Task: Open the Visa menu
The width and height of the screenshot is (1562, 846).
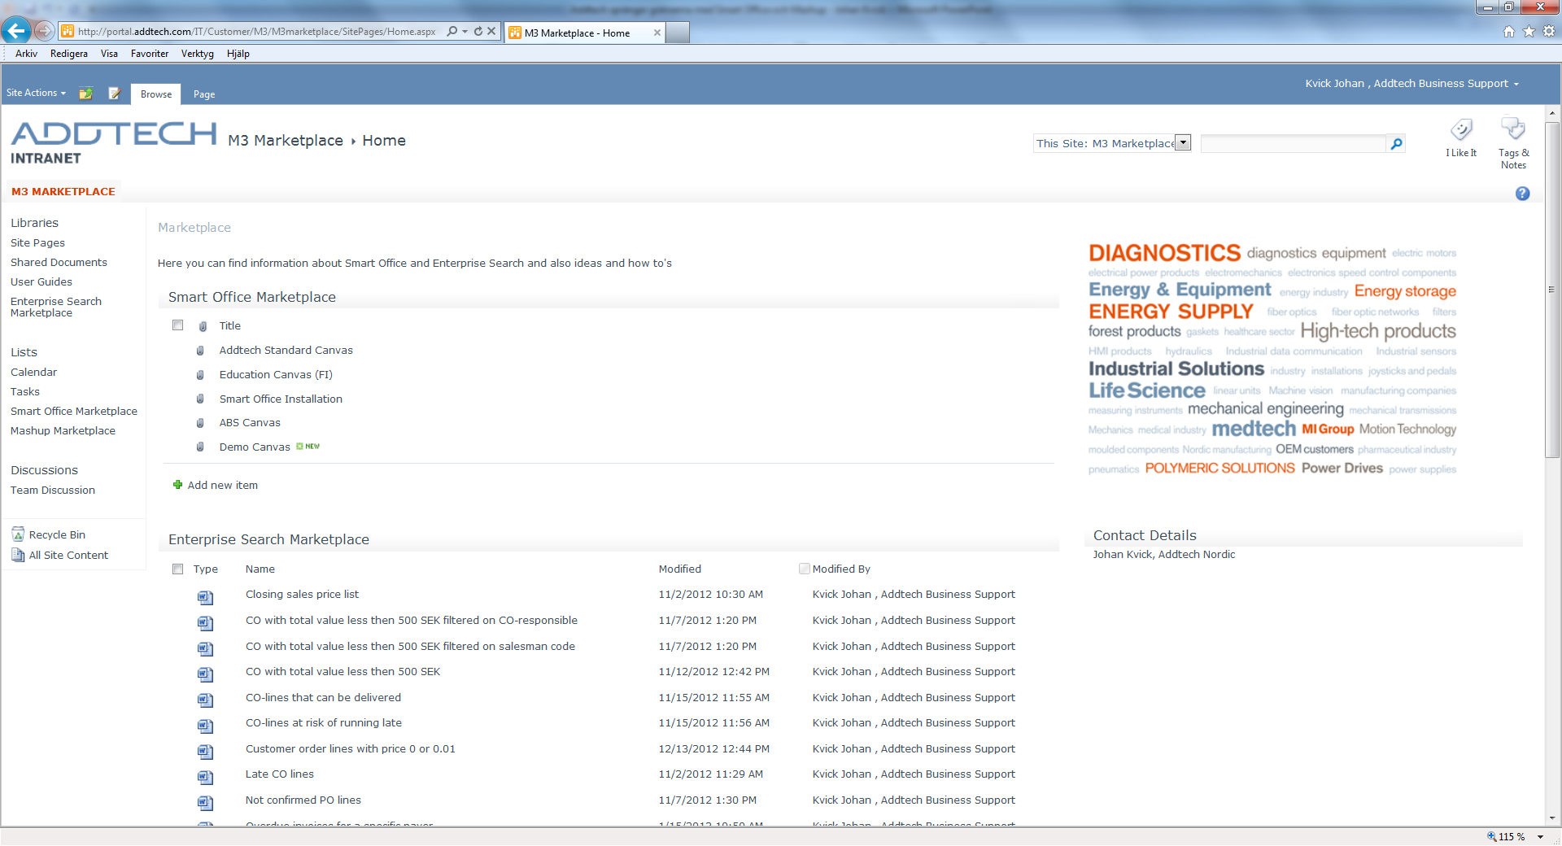Action: 109,54
